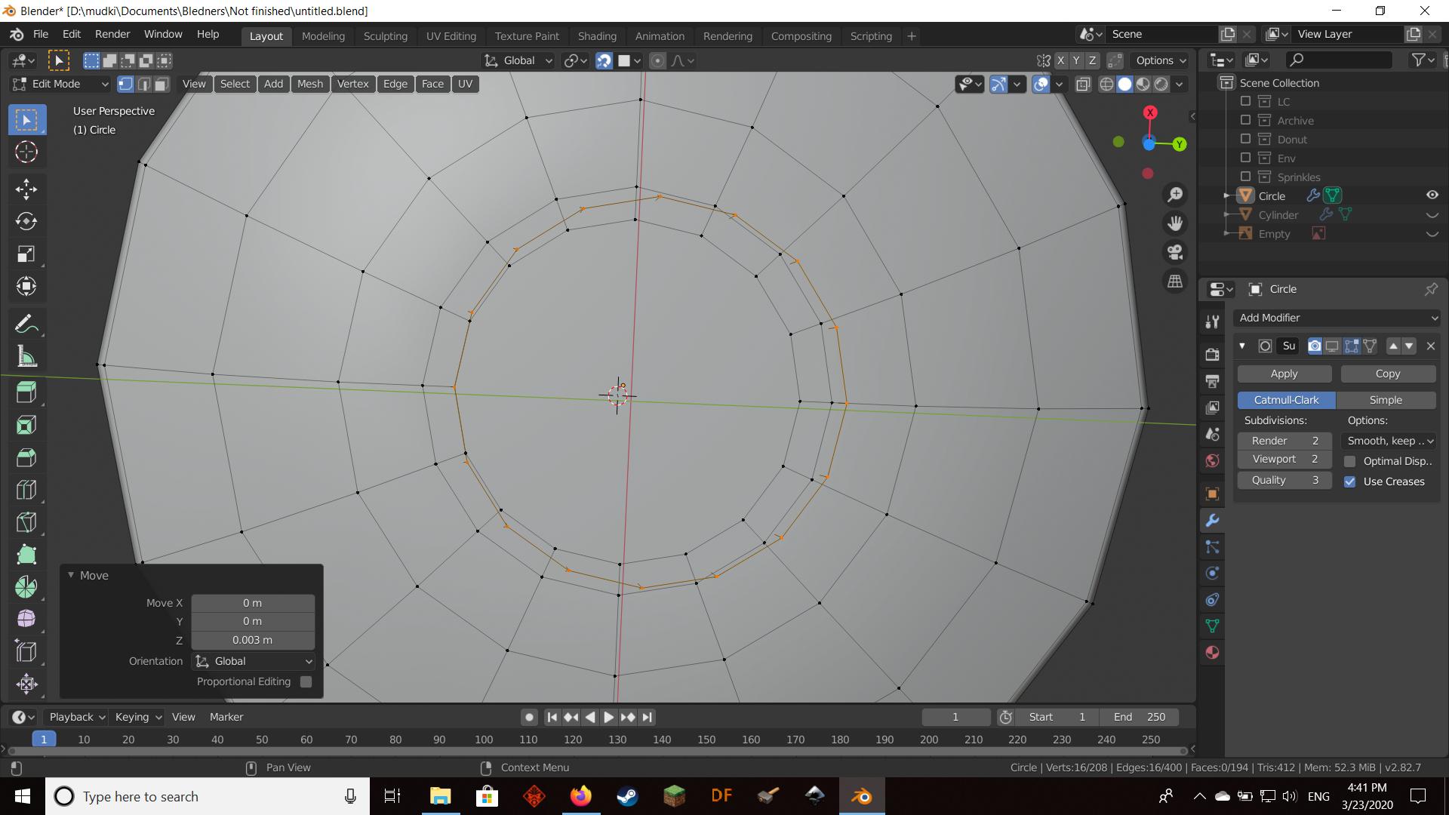Activate the Transform tool

(26, 287)
